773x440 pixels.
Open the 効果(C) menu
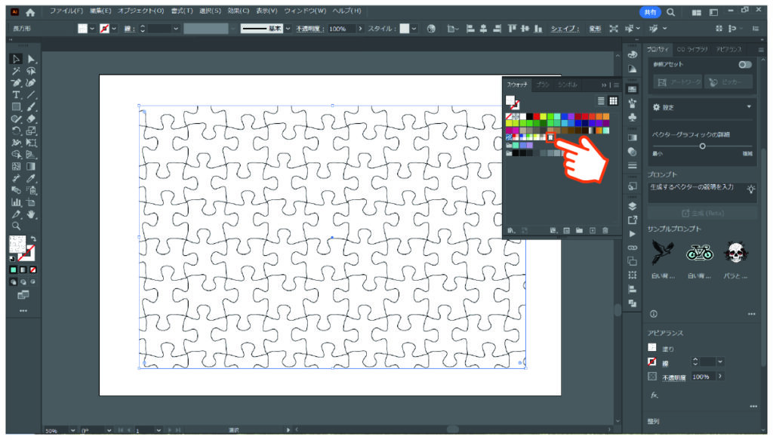(x=239, y=11)
